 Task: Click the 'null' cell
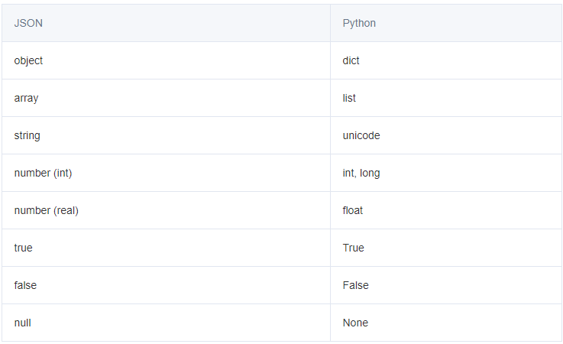click(x=22, y=323)
